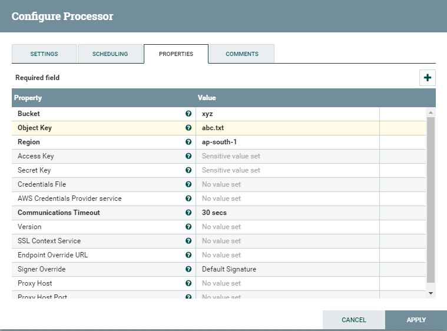Click the add new property plus icon
The height and width of the screenshot is (331, 447).
click(428, 78)
